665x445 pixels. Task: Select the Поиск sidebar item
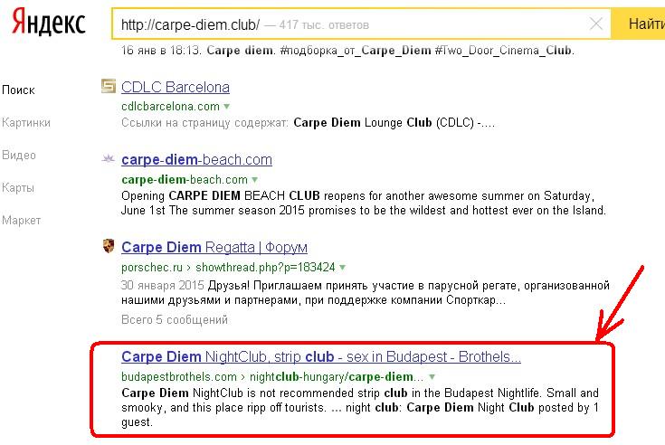point(18,90)
